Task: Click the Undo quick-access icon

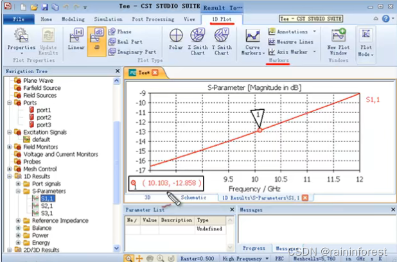Action: (66, 7)
